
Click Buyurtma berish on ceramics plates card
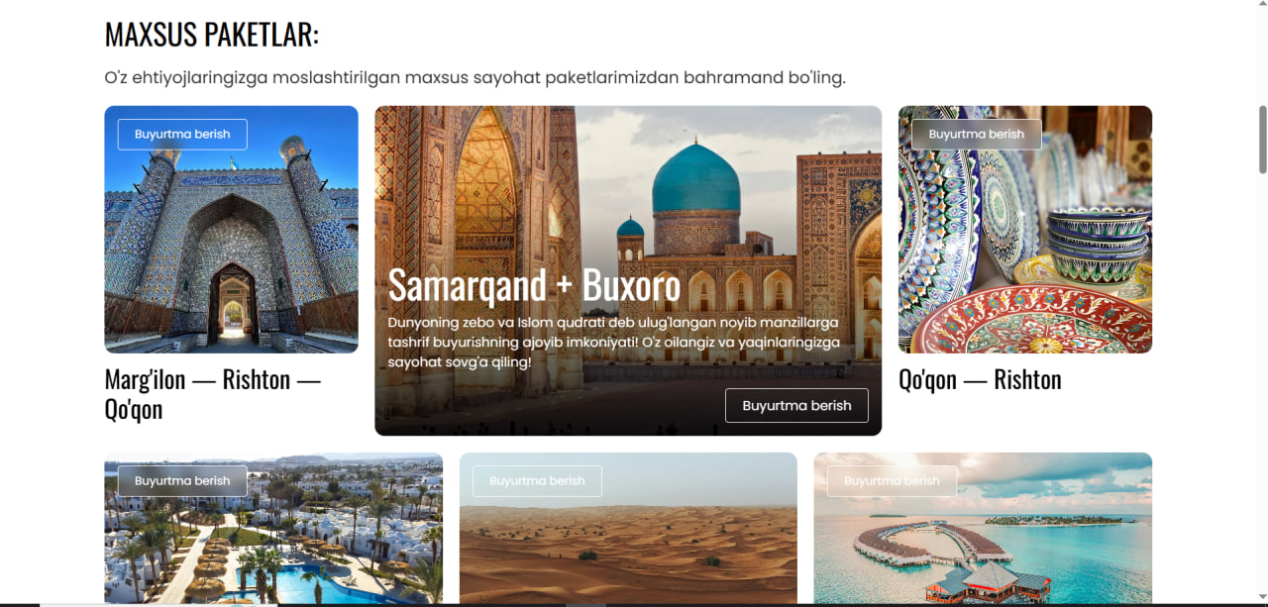pos(977,134)
